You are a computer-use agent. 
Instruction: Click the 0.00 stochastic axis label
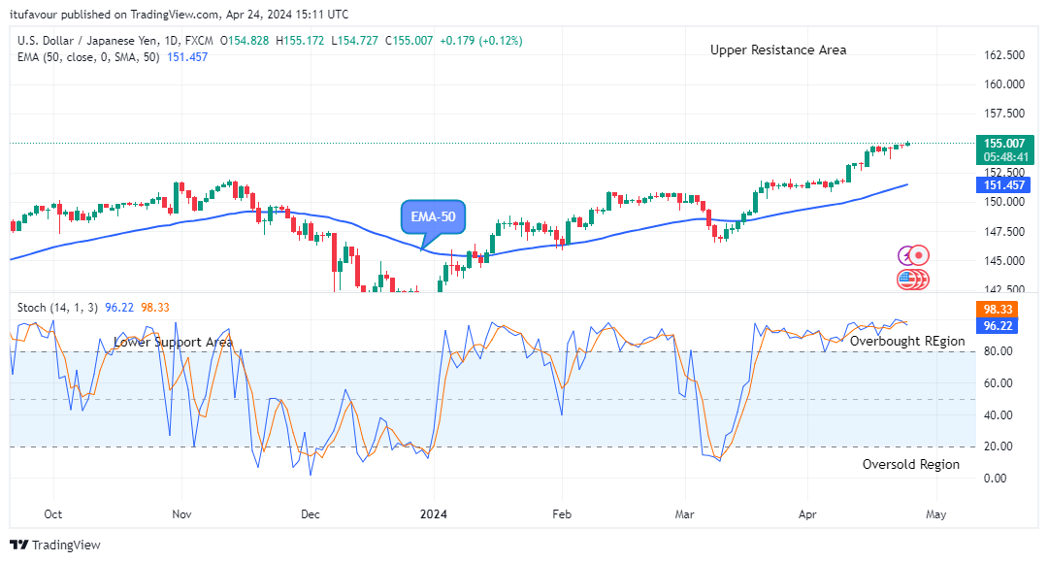[x=996, y=478]
